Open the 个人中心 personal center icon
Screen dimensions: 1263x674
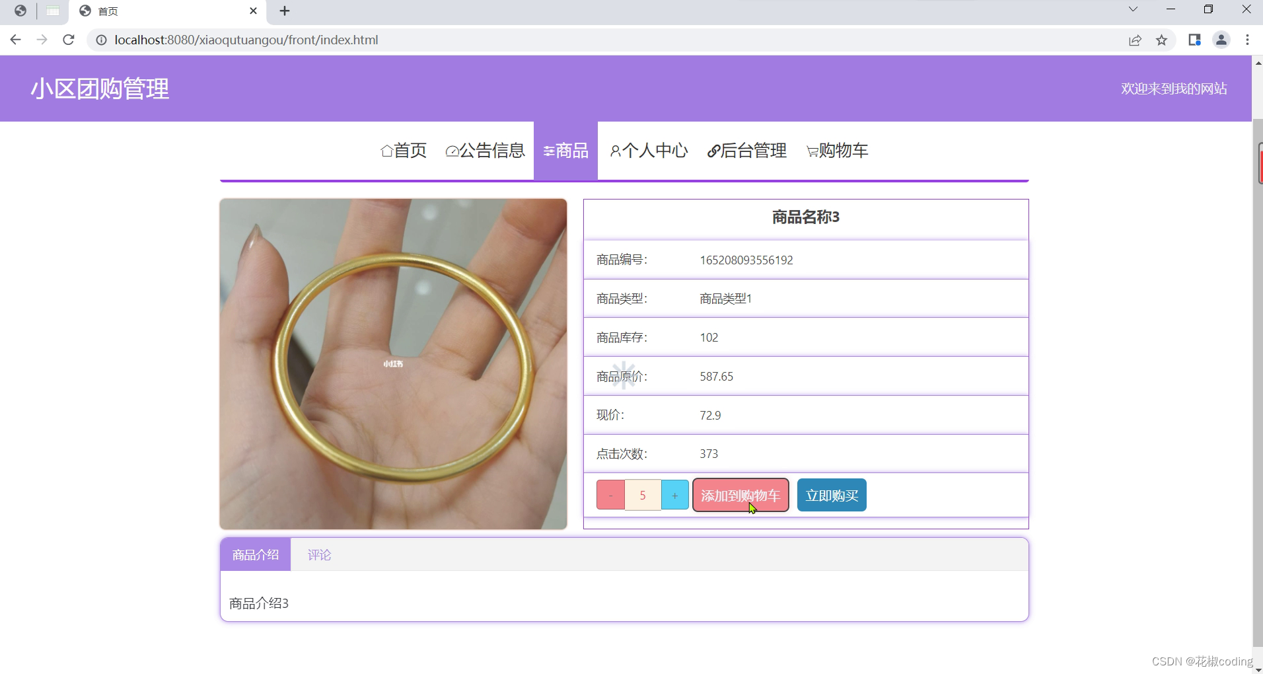point(616,151)
